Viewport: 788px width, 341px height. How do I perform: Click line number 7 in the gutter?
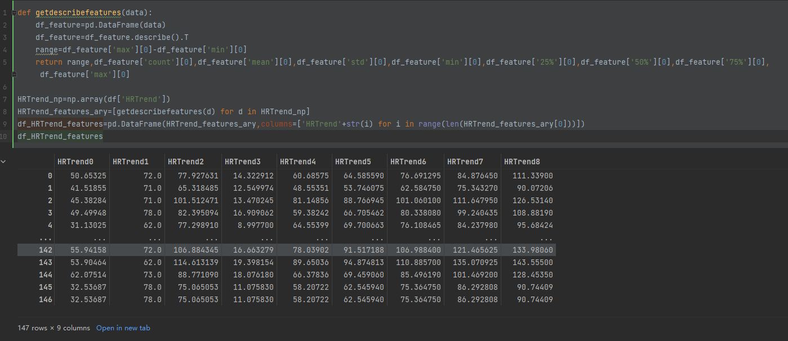pyautogui.click(x=5, y=99)
